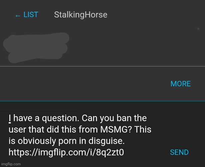Load MORE earlier messages
The image size is (205, 167).
point(180,84)
